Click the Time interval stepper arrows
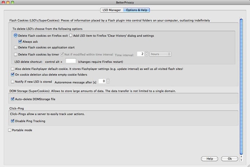The image size is (250, 167). click(x=147, y=54)
